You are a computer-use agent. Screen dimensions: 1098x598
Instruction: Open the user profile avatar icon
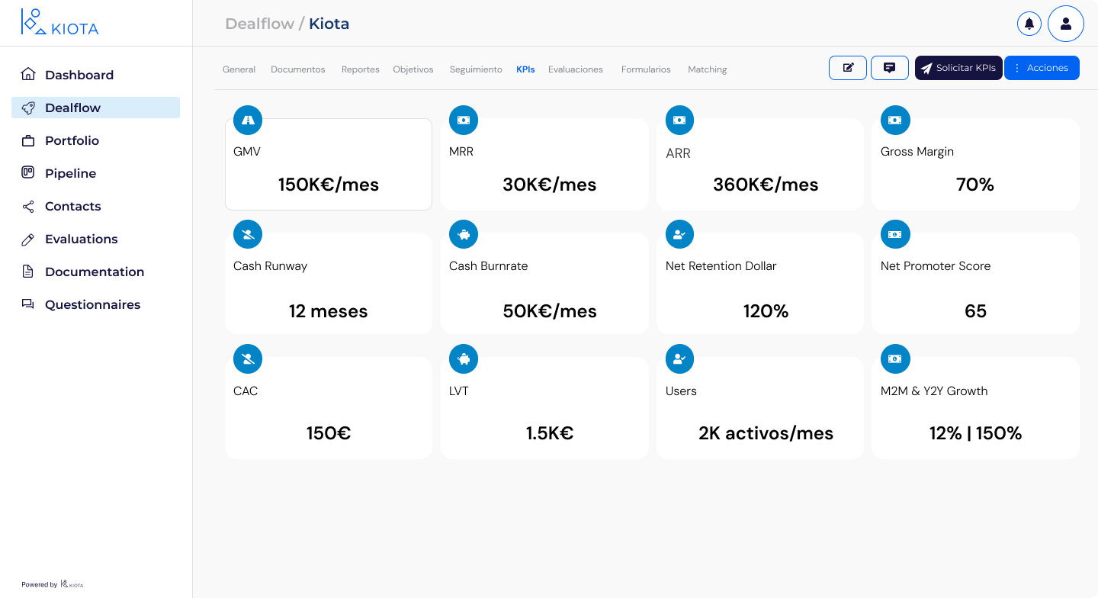[x=1065, y=24]
